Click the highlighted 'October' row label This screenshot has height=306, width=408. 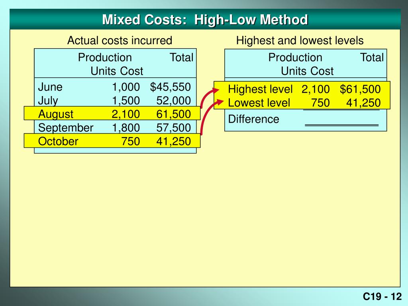tap(58, 141)
